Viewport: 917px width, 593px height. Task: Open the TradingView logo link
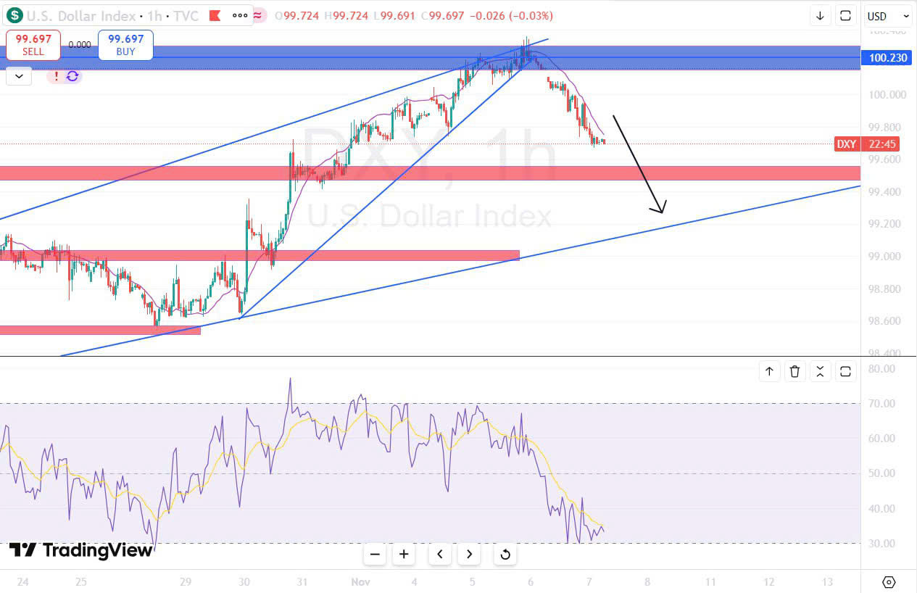pos(81,550)
